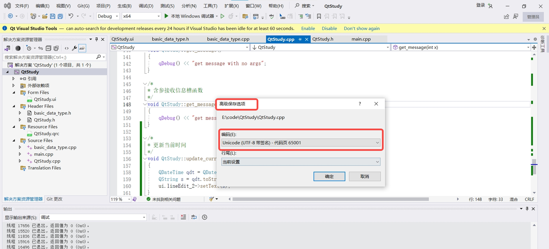Click the Solution Explorer search field
The image size is (549, 249).
pos(49,57)
